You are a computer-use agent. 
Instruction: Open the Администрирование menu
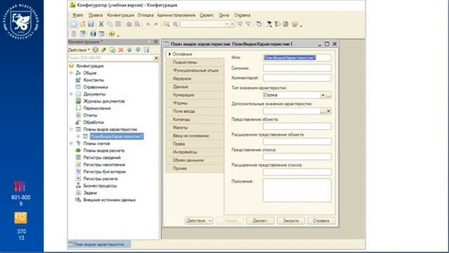coord(176,15)
